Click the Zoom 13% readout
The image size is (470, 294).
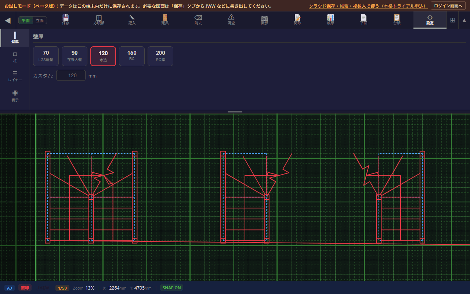tap(84, 288)
